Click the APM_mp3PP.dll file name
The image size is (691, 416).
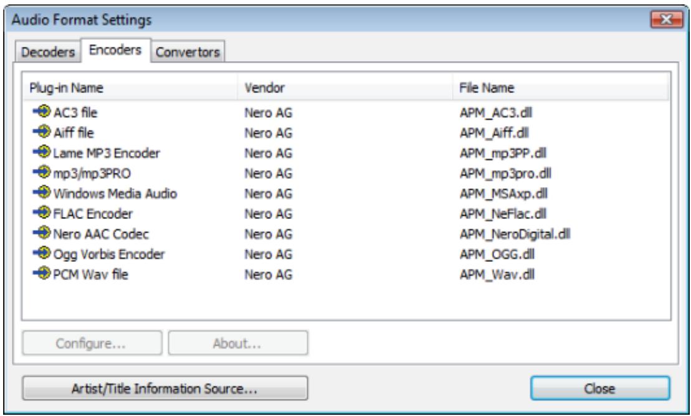coord(503,153)
